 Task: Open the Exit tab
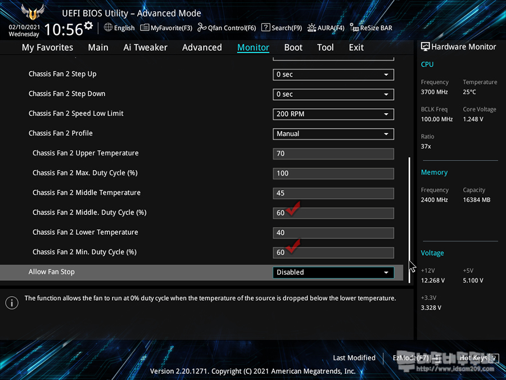[x=356, y=47]
